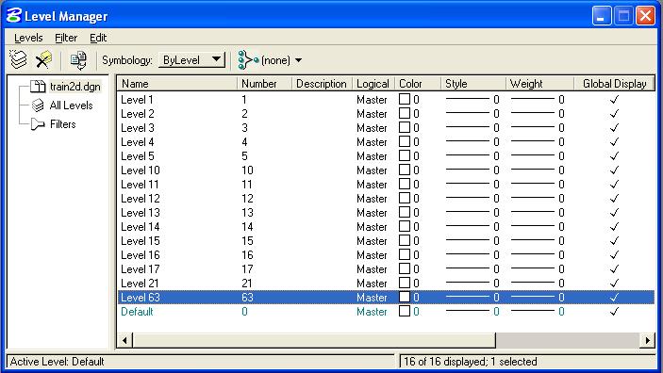
Task: Click the Delete Level toolbar icon
Action: [x=43, y=59]
